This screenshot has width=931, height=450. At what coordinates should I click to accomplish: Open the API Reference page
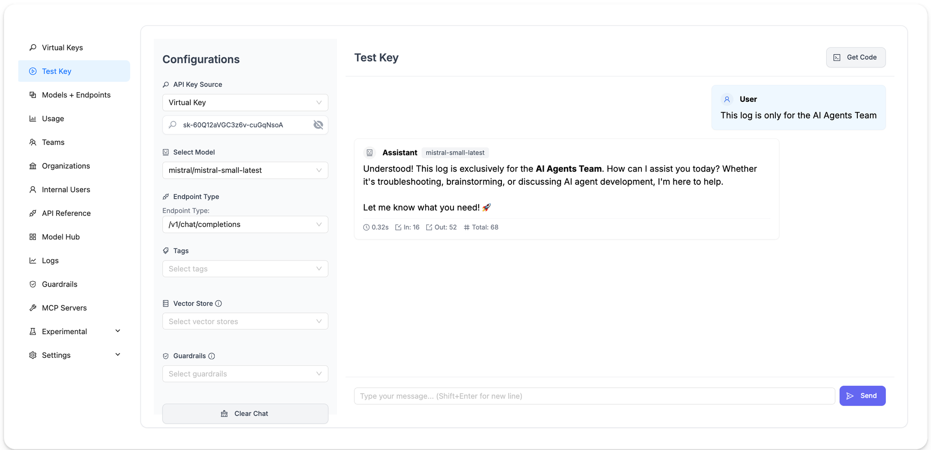[66, 213]
